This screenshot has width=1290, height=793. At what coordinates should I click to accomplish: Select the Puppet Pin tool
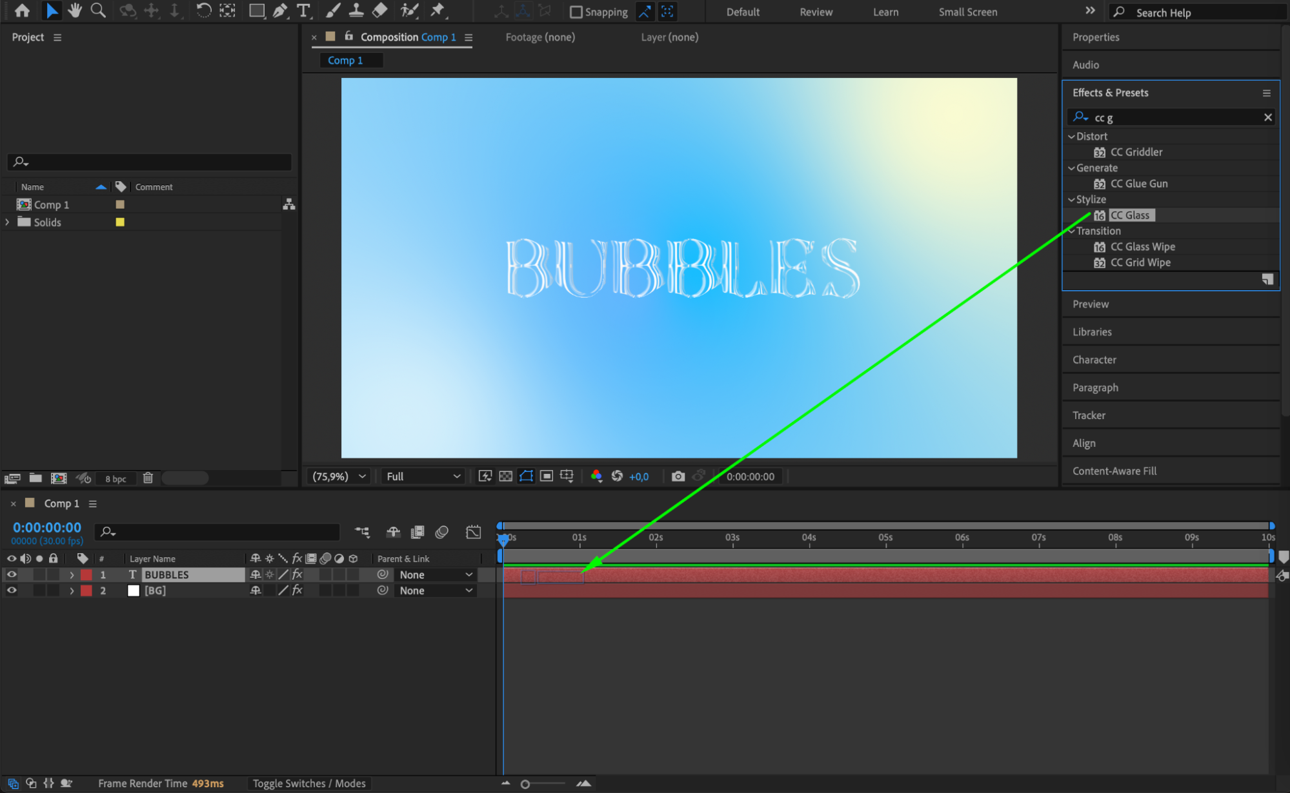click(438, 10)
